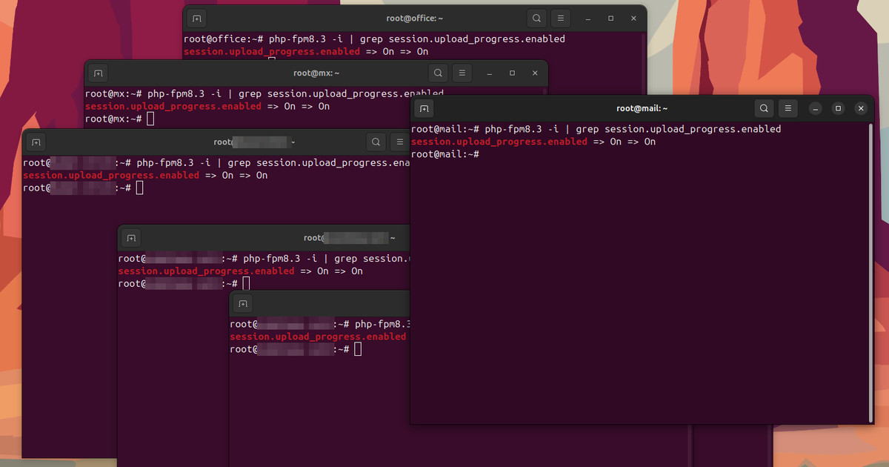This screenshot has width=889, height=467.
Task: Open new tab in root@office terminal
Action: [x=196, y=19]
